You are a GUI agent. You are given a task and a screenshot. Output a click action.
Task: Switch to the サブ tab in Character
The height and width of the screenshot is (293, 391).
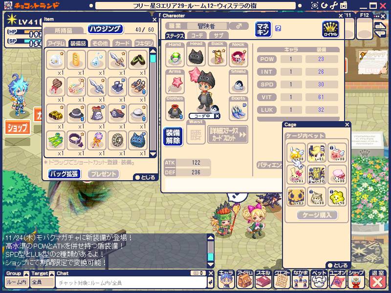(218, 36)
